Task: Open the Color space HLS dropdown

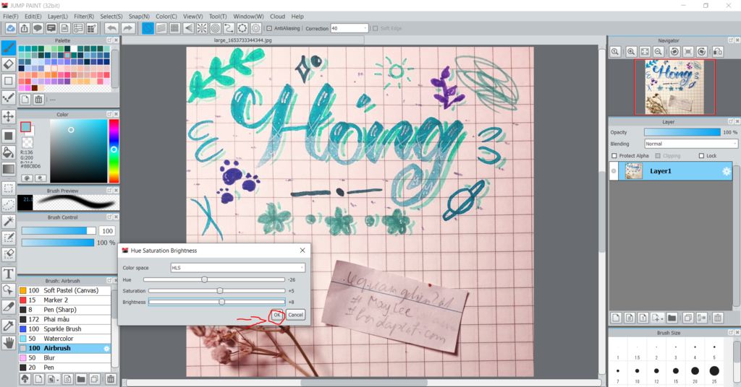Action: [x=237, y=268]
